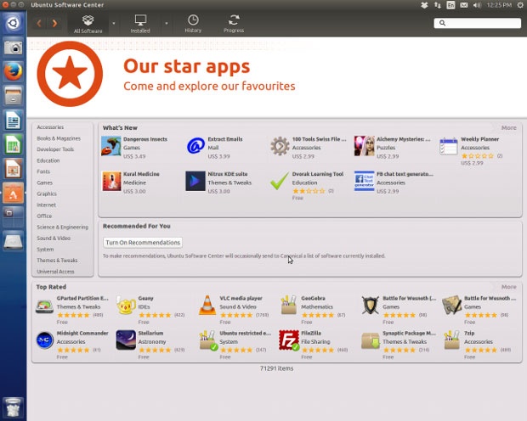Open Battle for Wesnoth shield icon
Viewport: 527px width, 421px height.
(371, 306)
